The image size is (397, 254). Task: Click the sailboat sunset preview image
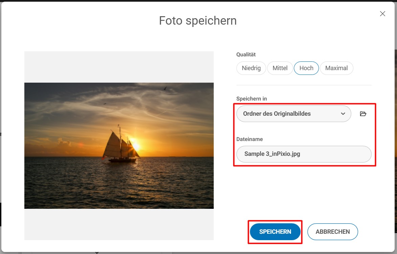[x=119, y=145]
